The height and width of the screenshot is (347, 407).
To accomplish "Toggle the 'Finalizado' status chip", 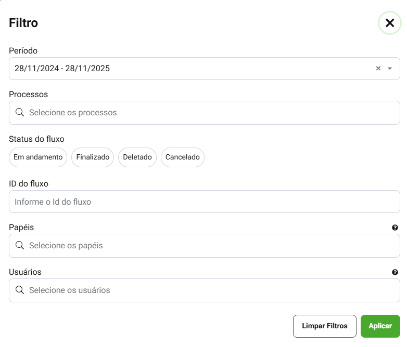I will (93, 157).
